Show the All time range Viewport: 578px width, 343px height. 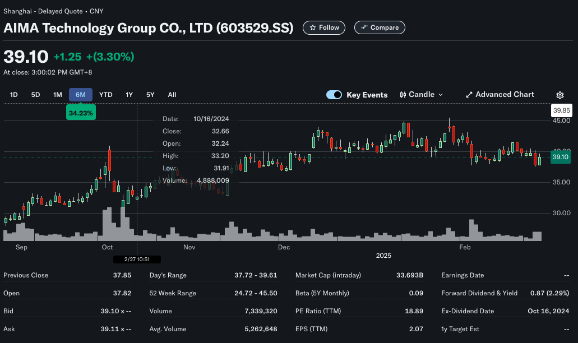(x=172, y=95)
